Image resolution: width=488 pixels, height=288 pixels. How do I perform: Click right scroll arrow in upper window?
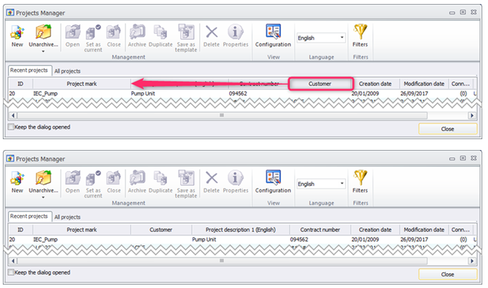(472, 116)
